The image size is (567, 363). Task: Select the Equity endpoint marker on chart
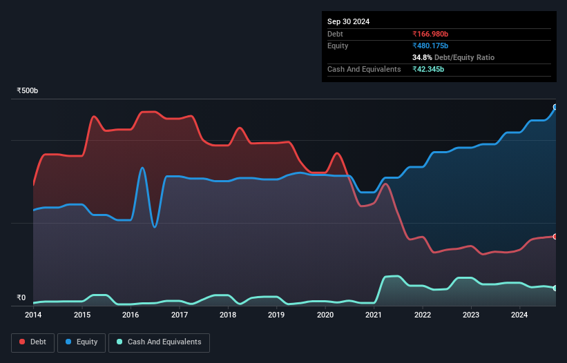pos(555,107)
